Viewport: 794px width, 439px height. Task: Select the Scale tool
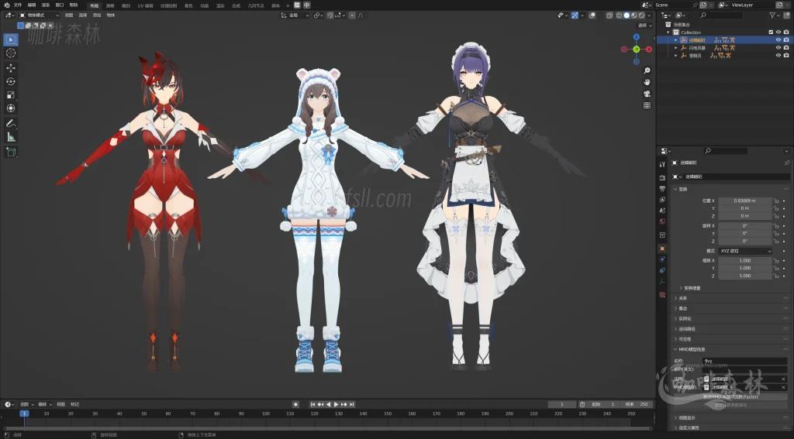tap(11, 94)
